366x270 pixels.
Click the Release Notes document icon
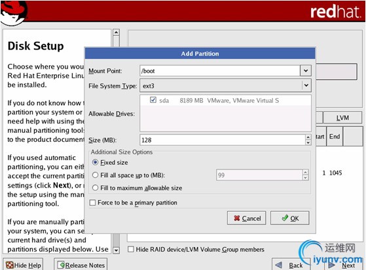[x=62, y=265]
